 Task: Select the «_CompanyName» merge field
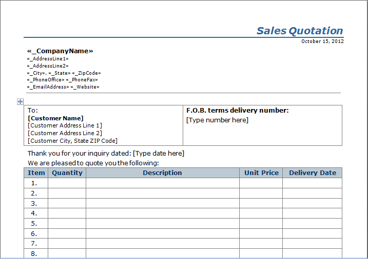pos(60,51)
